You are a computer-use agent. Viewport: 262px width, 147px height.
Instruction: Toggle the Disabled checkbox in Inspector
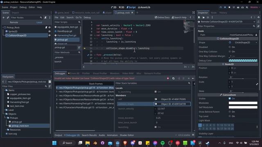pos(230,47)
